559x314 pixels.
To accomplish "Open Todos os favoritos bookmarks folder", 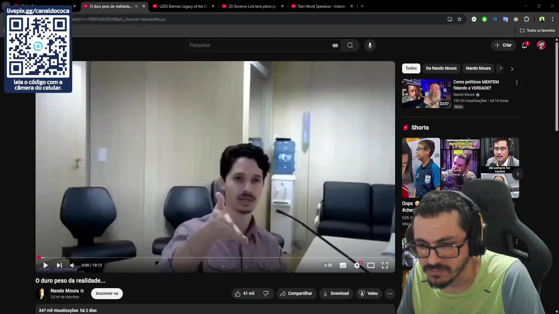I will pos(537,31).
